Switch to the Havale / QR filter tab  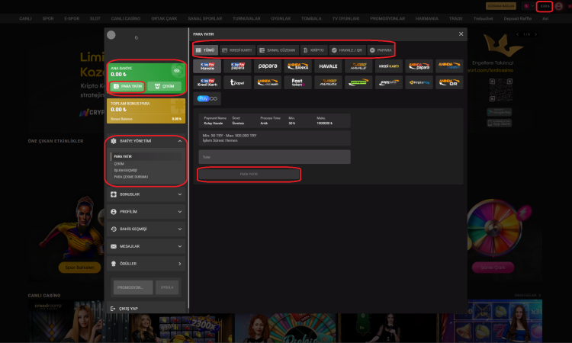click(347, 50)
